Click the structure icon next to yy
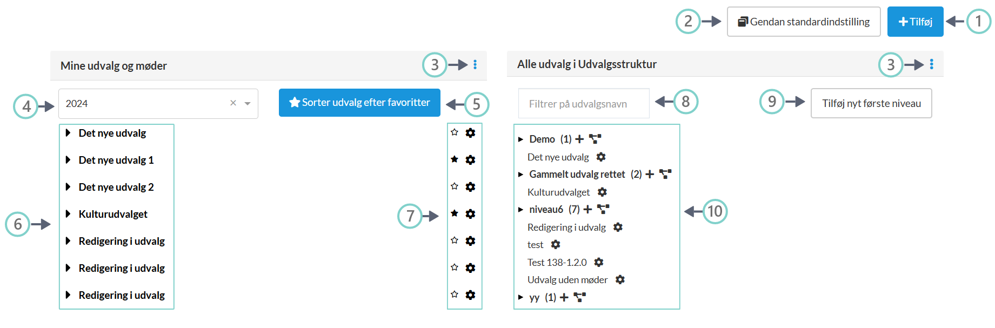995x328 pixels. tap(579, 297)
